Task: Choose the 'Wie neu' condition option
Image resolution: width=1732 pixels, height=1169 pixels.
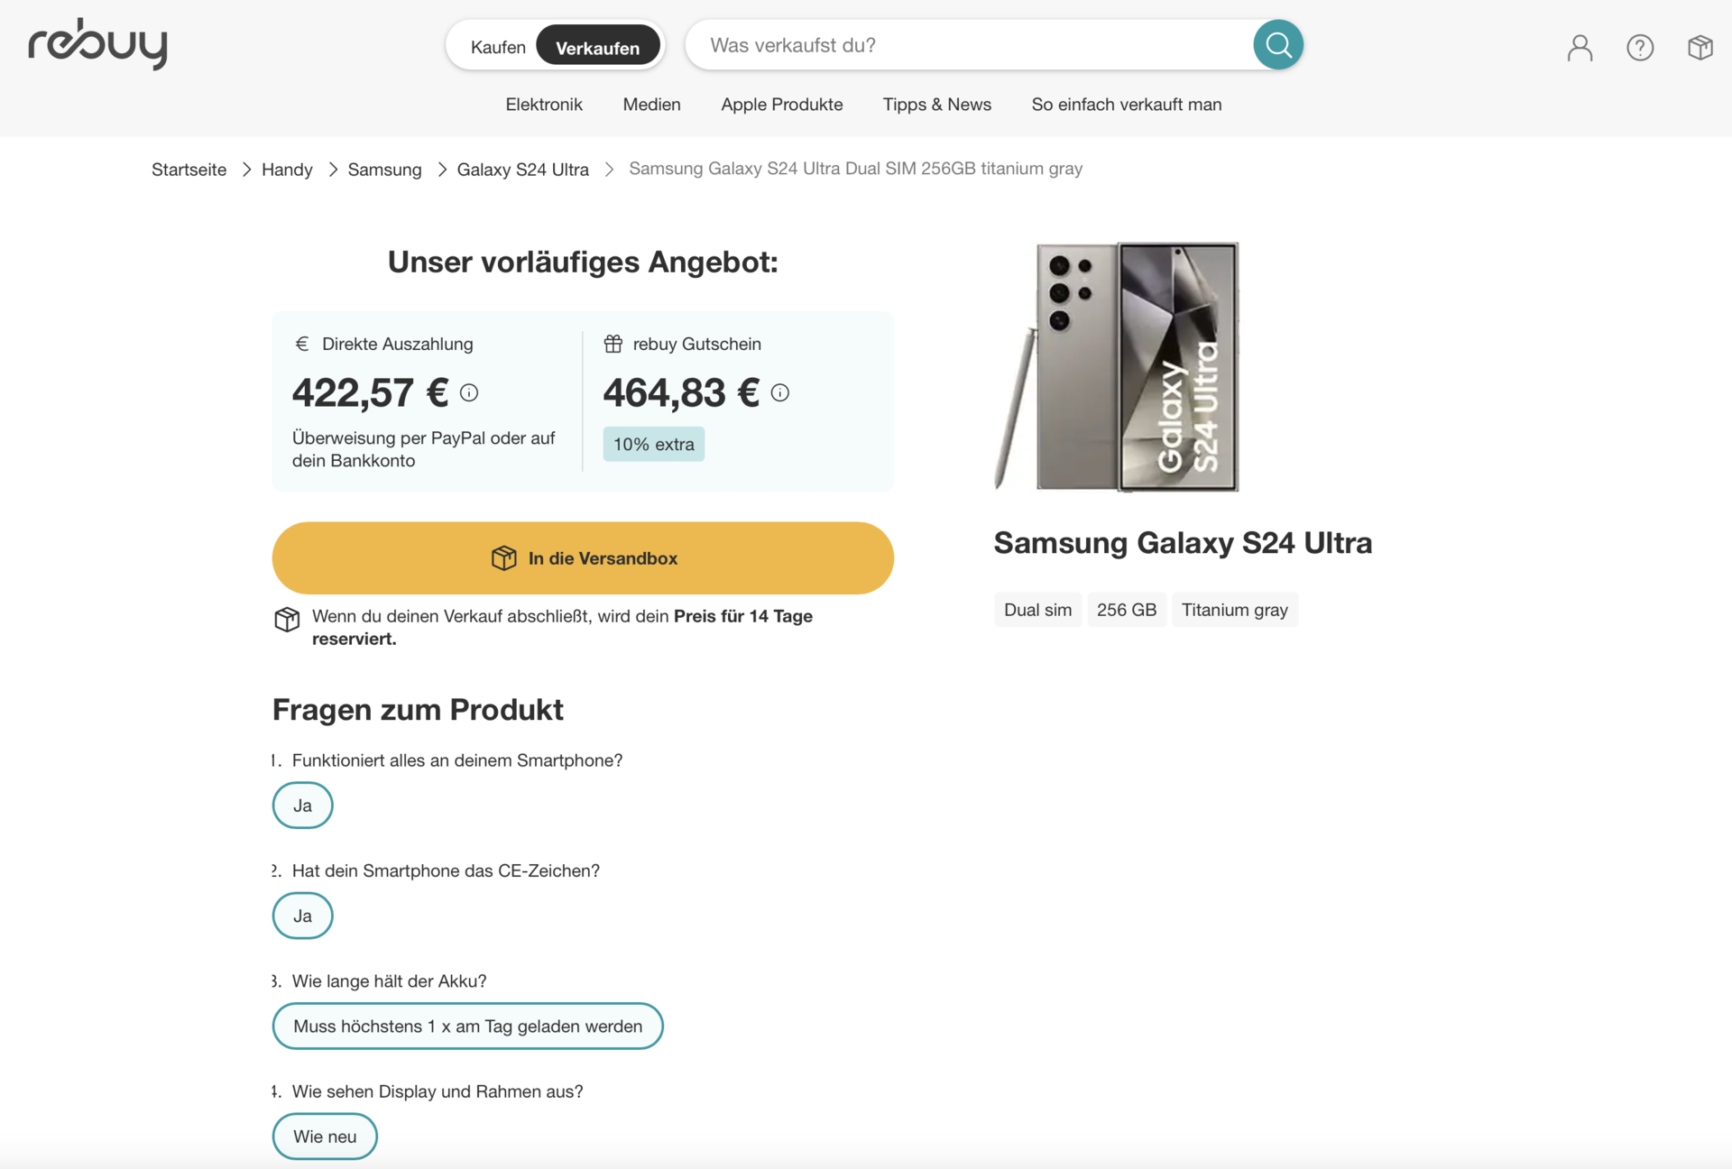Action: point(325,1137)
